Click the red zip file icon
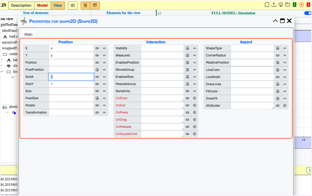312x196 pixels. point(308,5)
